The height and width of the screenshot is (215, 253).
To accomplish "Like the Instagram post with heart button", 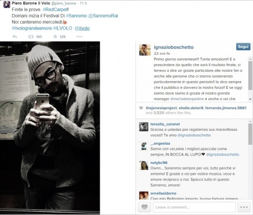I will click(x=145, y=207).
